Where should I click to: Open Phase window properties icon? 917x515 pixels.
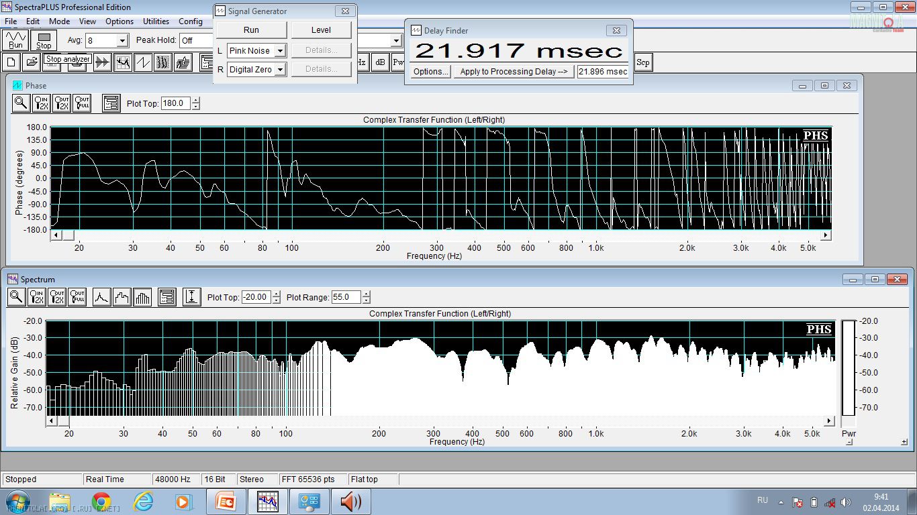pyautogui.click(x=111, y=103)
